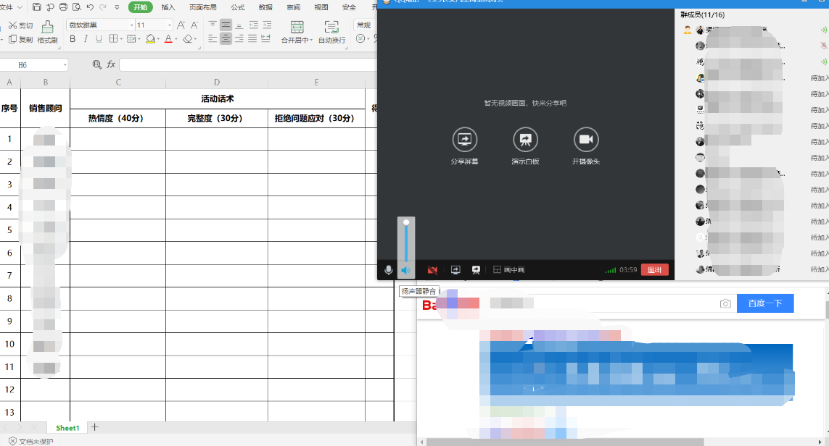Click the redo arrow in WPS
The height and width of the screenshot is (446, 829).
pos(103,7)
